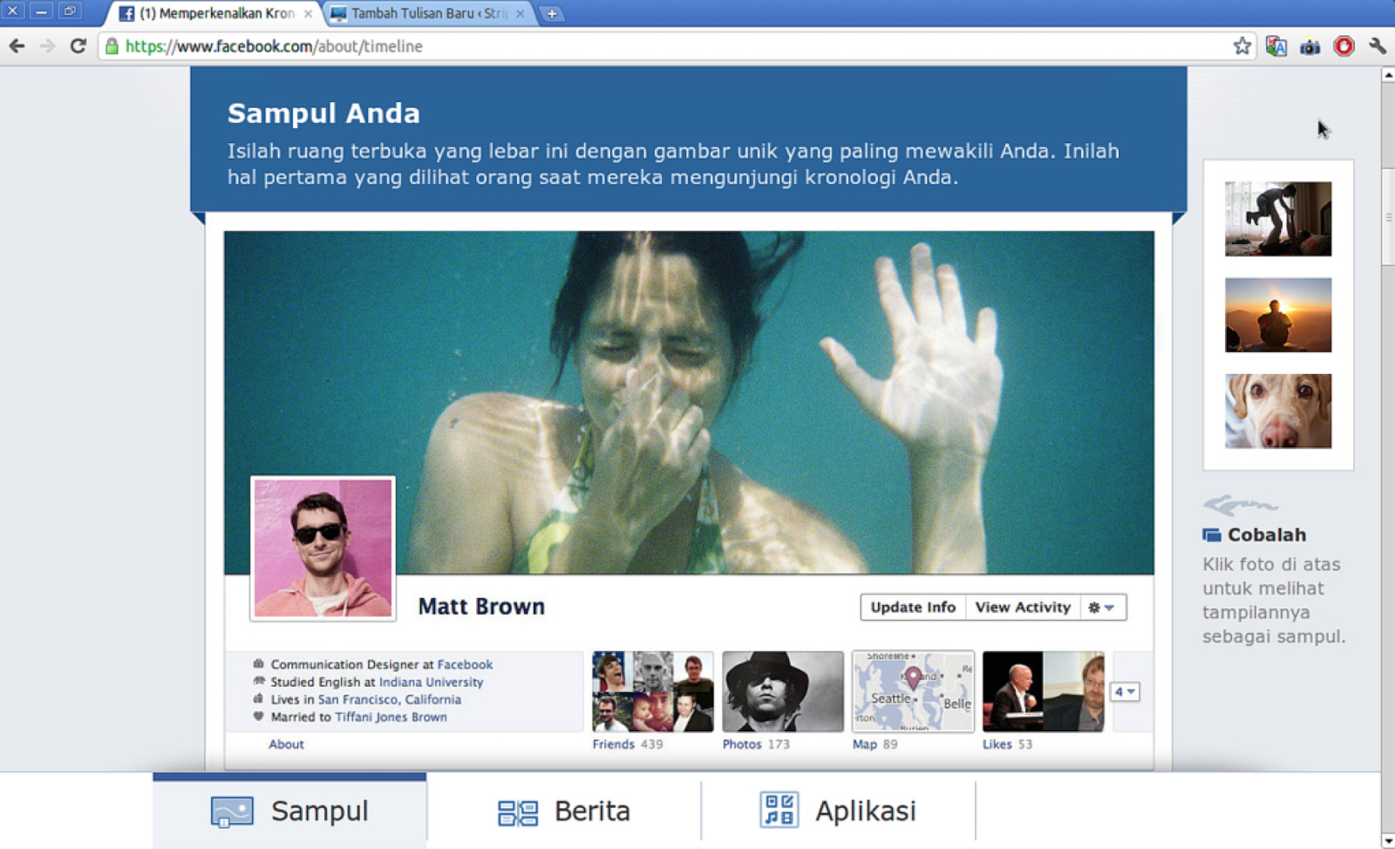Screen dimensions: 1395x849
Task: Select the Aplikasi tab at the bottom
Action: click(x=838, y=811)
